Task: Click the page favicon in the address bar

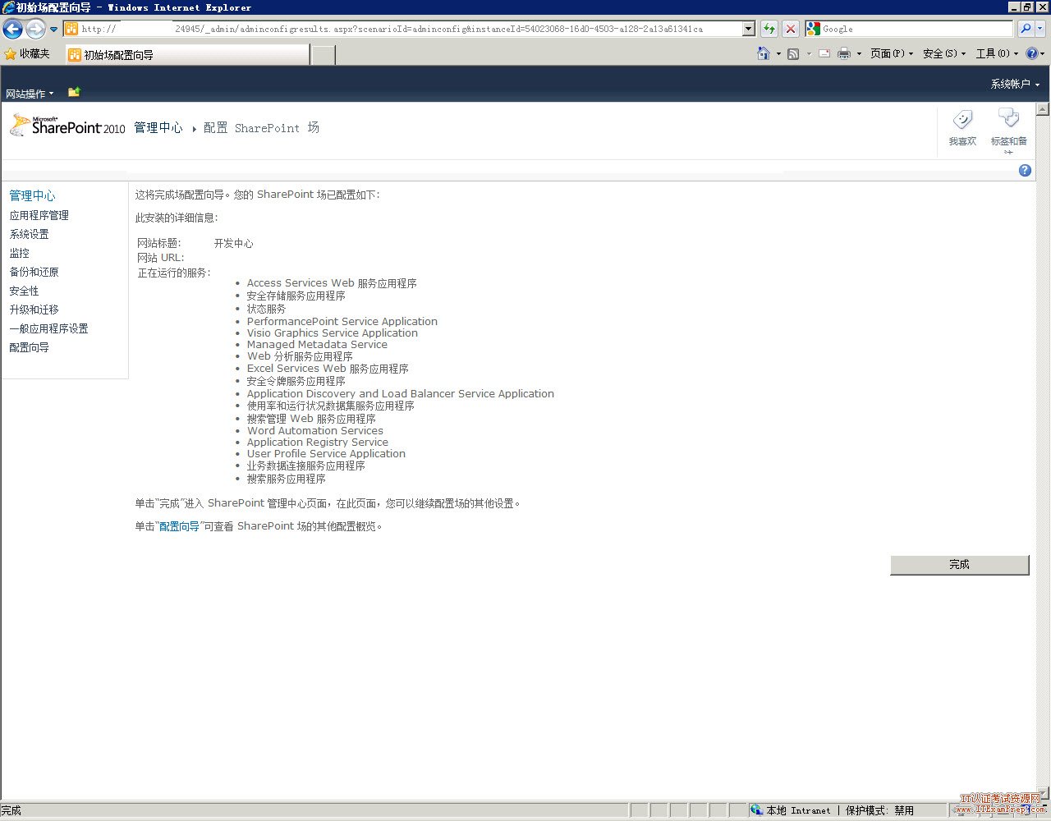Action: [71, 29]
